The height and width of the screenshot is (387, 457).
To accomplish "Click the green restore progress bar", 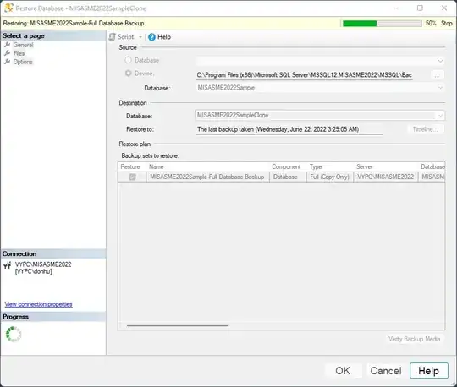I will pyautogui.click(x=382, y=24).
